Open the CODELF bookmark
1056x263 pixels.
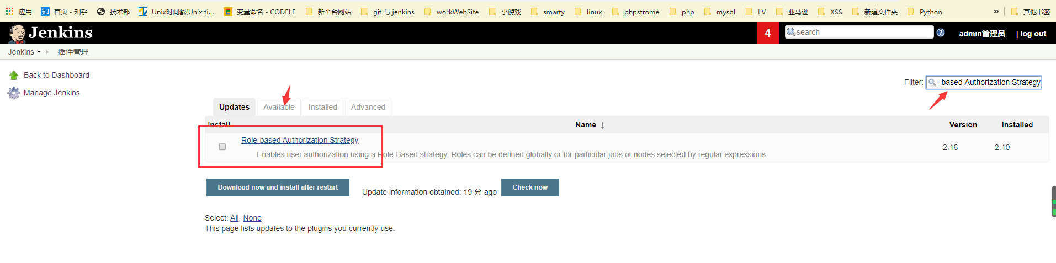[x=259, y=12]
